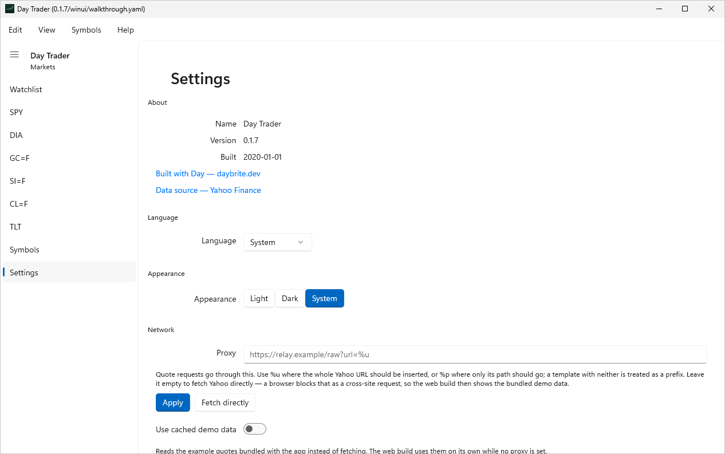
Task: Open the Built with Day daybrite.dev link
Action: (208, 173)
